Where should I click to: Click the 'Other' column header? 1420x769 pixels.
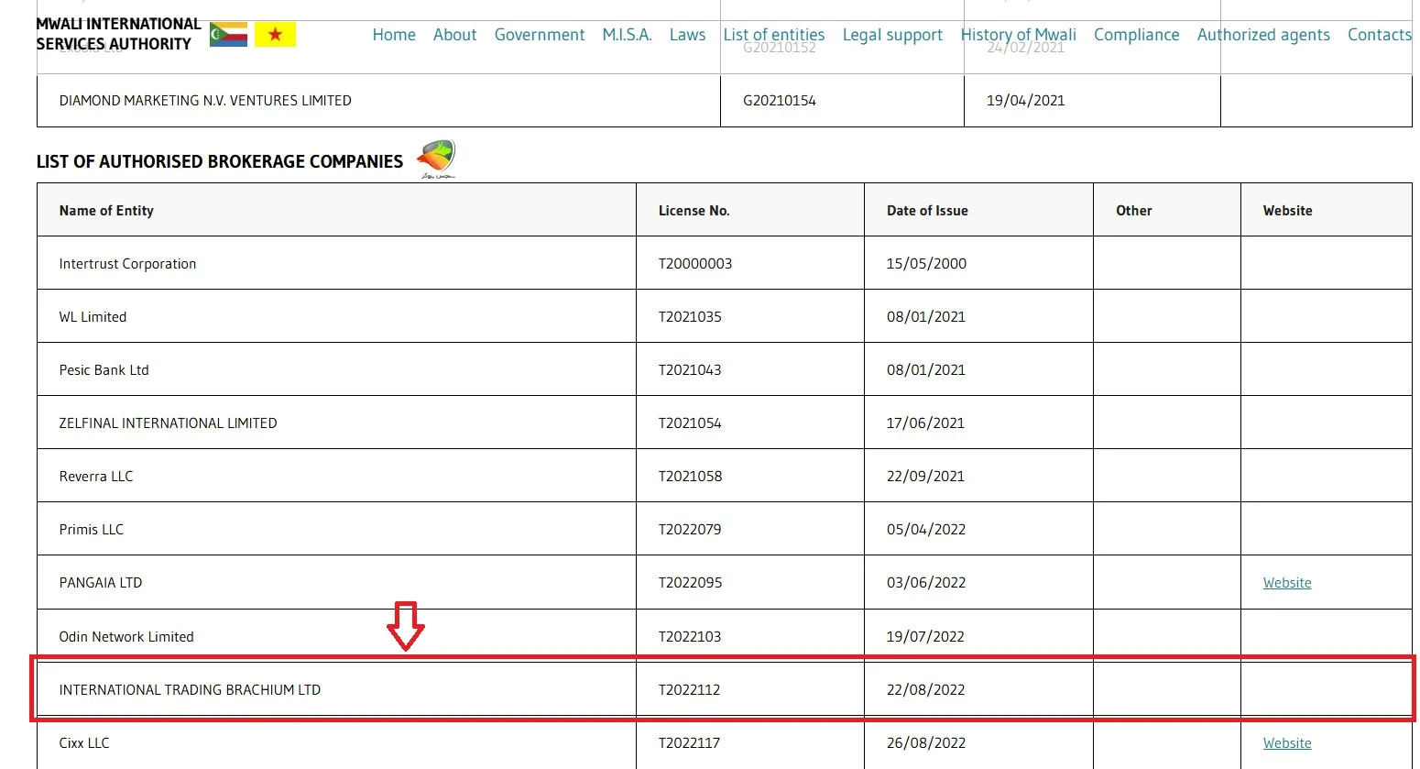pyautogui.click(x=1134, y=211)
